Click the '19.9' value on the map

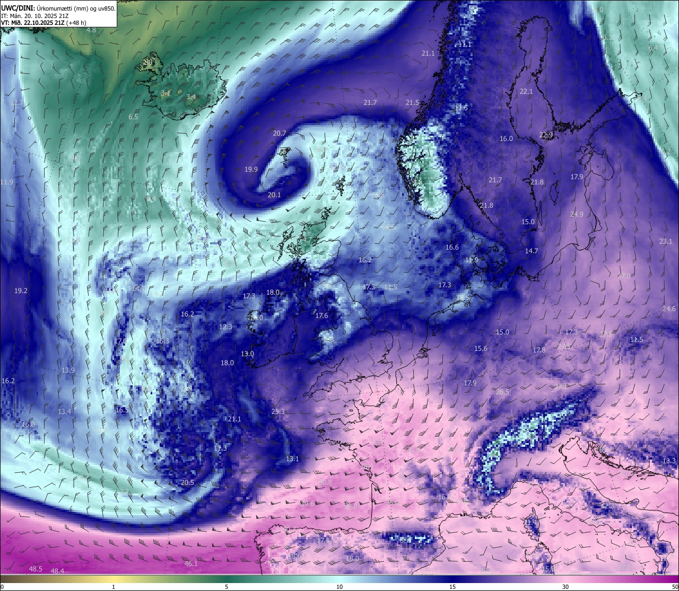[x=251, y=170]
